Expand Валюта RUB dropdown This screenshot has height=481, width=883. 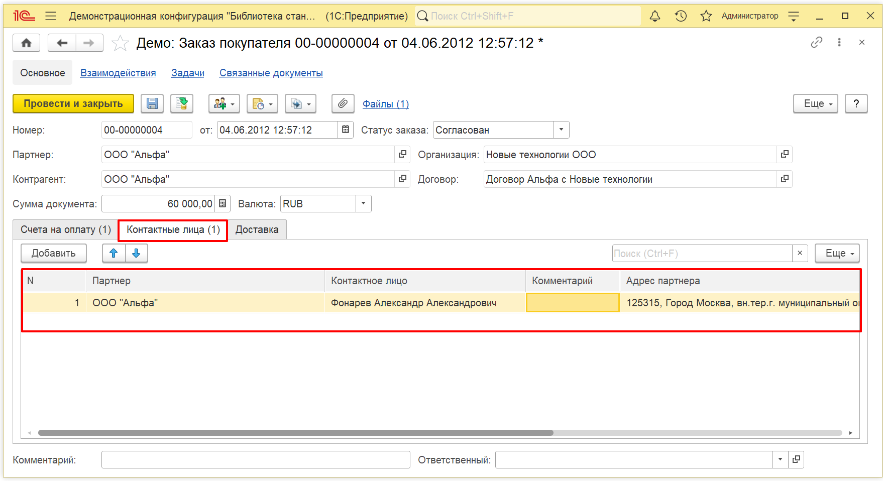pos(363,204)
